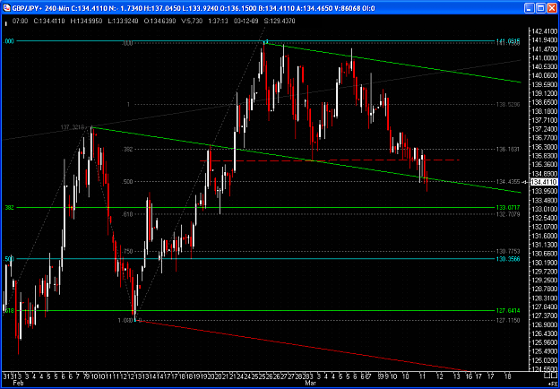Click the 142.4100 price at top of axis
560x389 pixels.
(544, 31)
